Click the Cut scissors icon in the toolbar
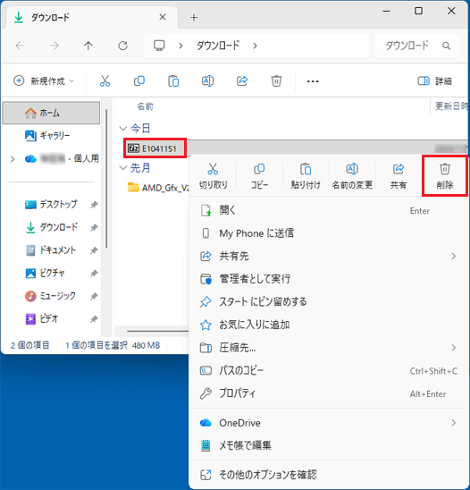This screenshot has width=470, height=490. [x=105, y=81]
